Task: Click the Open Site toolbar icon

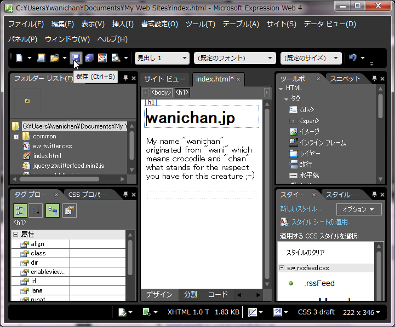Action: point(41,58)
